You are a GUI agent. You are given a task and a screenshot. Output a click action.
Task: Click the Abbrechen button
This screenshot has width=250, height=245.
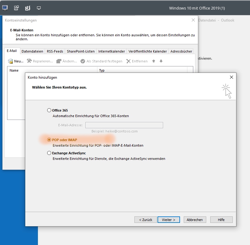click(x=195, y=220)
